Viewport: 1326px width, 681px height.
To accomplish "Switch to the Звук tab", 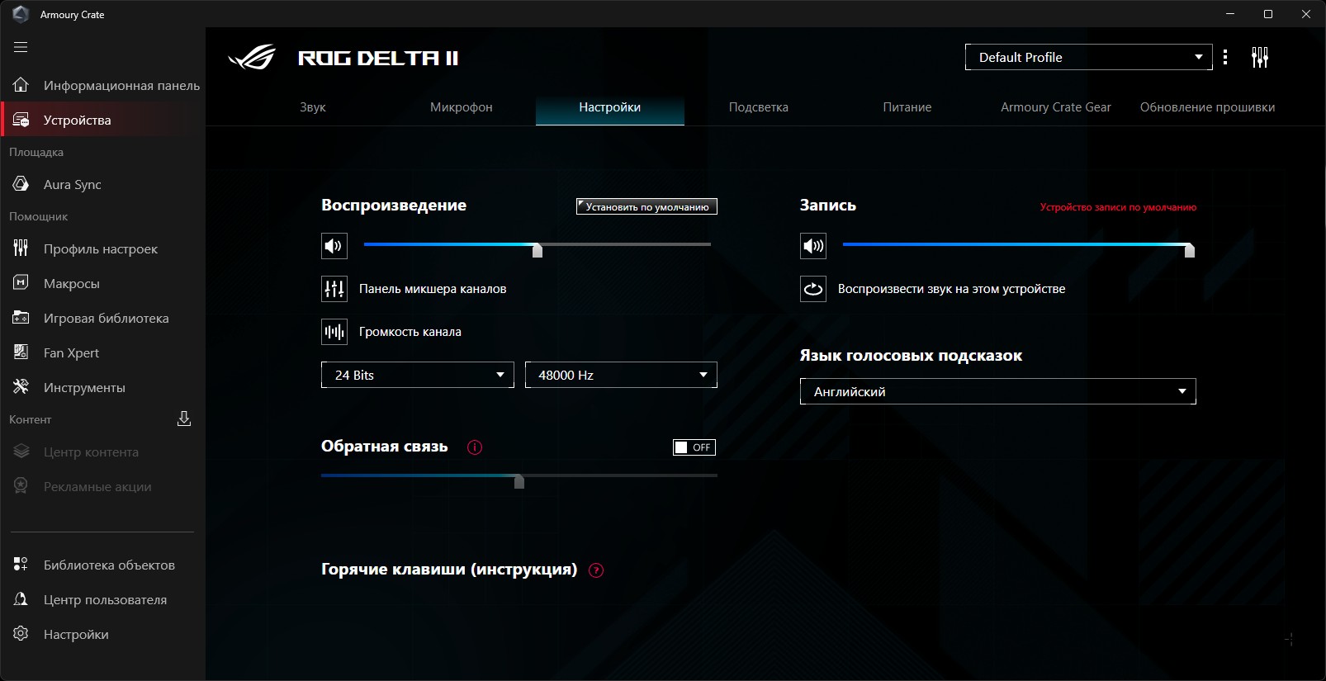I will pyautogui.click(x=313, y=107).
